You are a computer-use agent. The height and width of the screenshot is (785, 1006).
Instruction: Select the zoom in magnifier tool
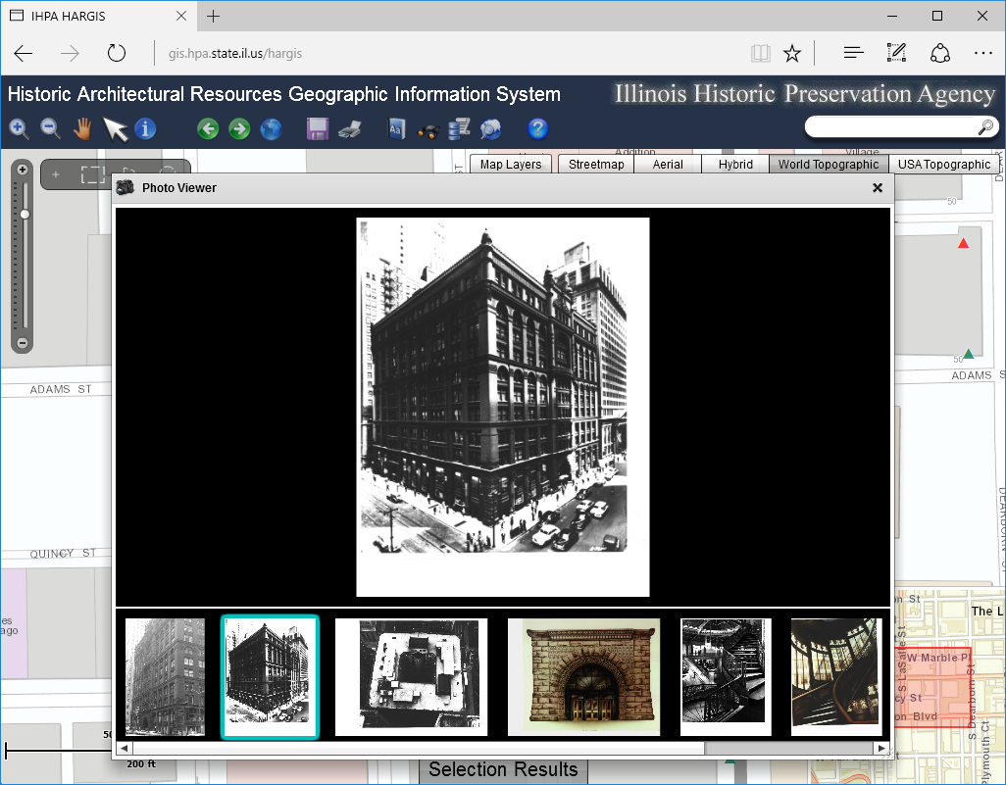click(19, 128)
